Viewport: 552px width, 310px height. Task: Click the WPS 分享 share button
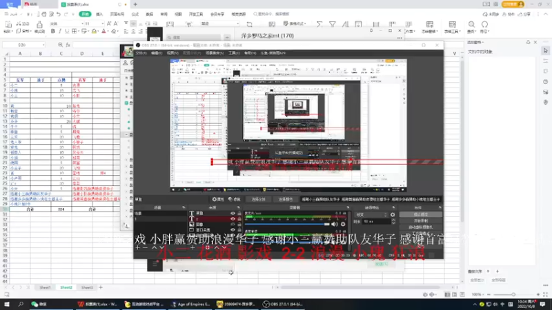pyautogui.click(x=524, y=14)
